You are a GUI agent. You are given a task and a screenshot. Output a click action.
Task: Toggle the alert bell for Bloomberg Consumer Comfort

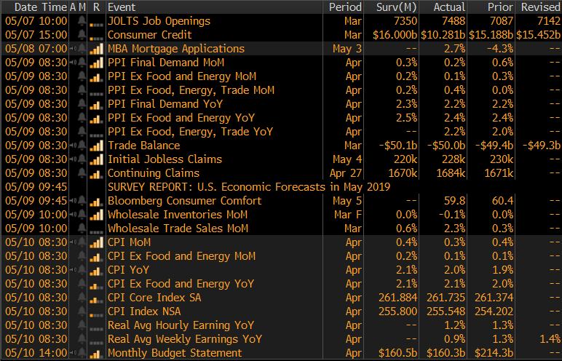point(82,201)
